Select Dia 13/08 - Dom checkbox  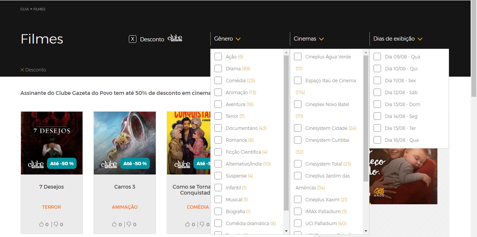click(x=377, y=104)
